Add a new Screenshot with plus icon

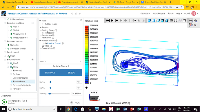tap(54, 48)
